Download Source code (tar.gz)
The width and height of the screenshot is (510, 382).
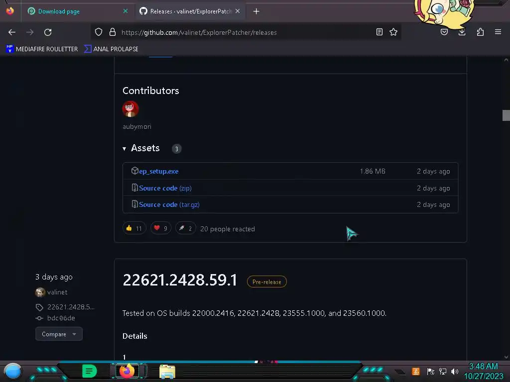(x=169, y=204)
